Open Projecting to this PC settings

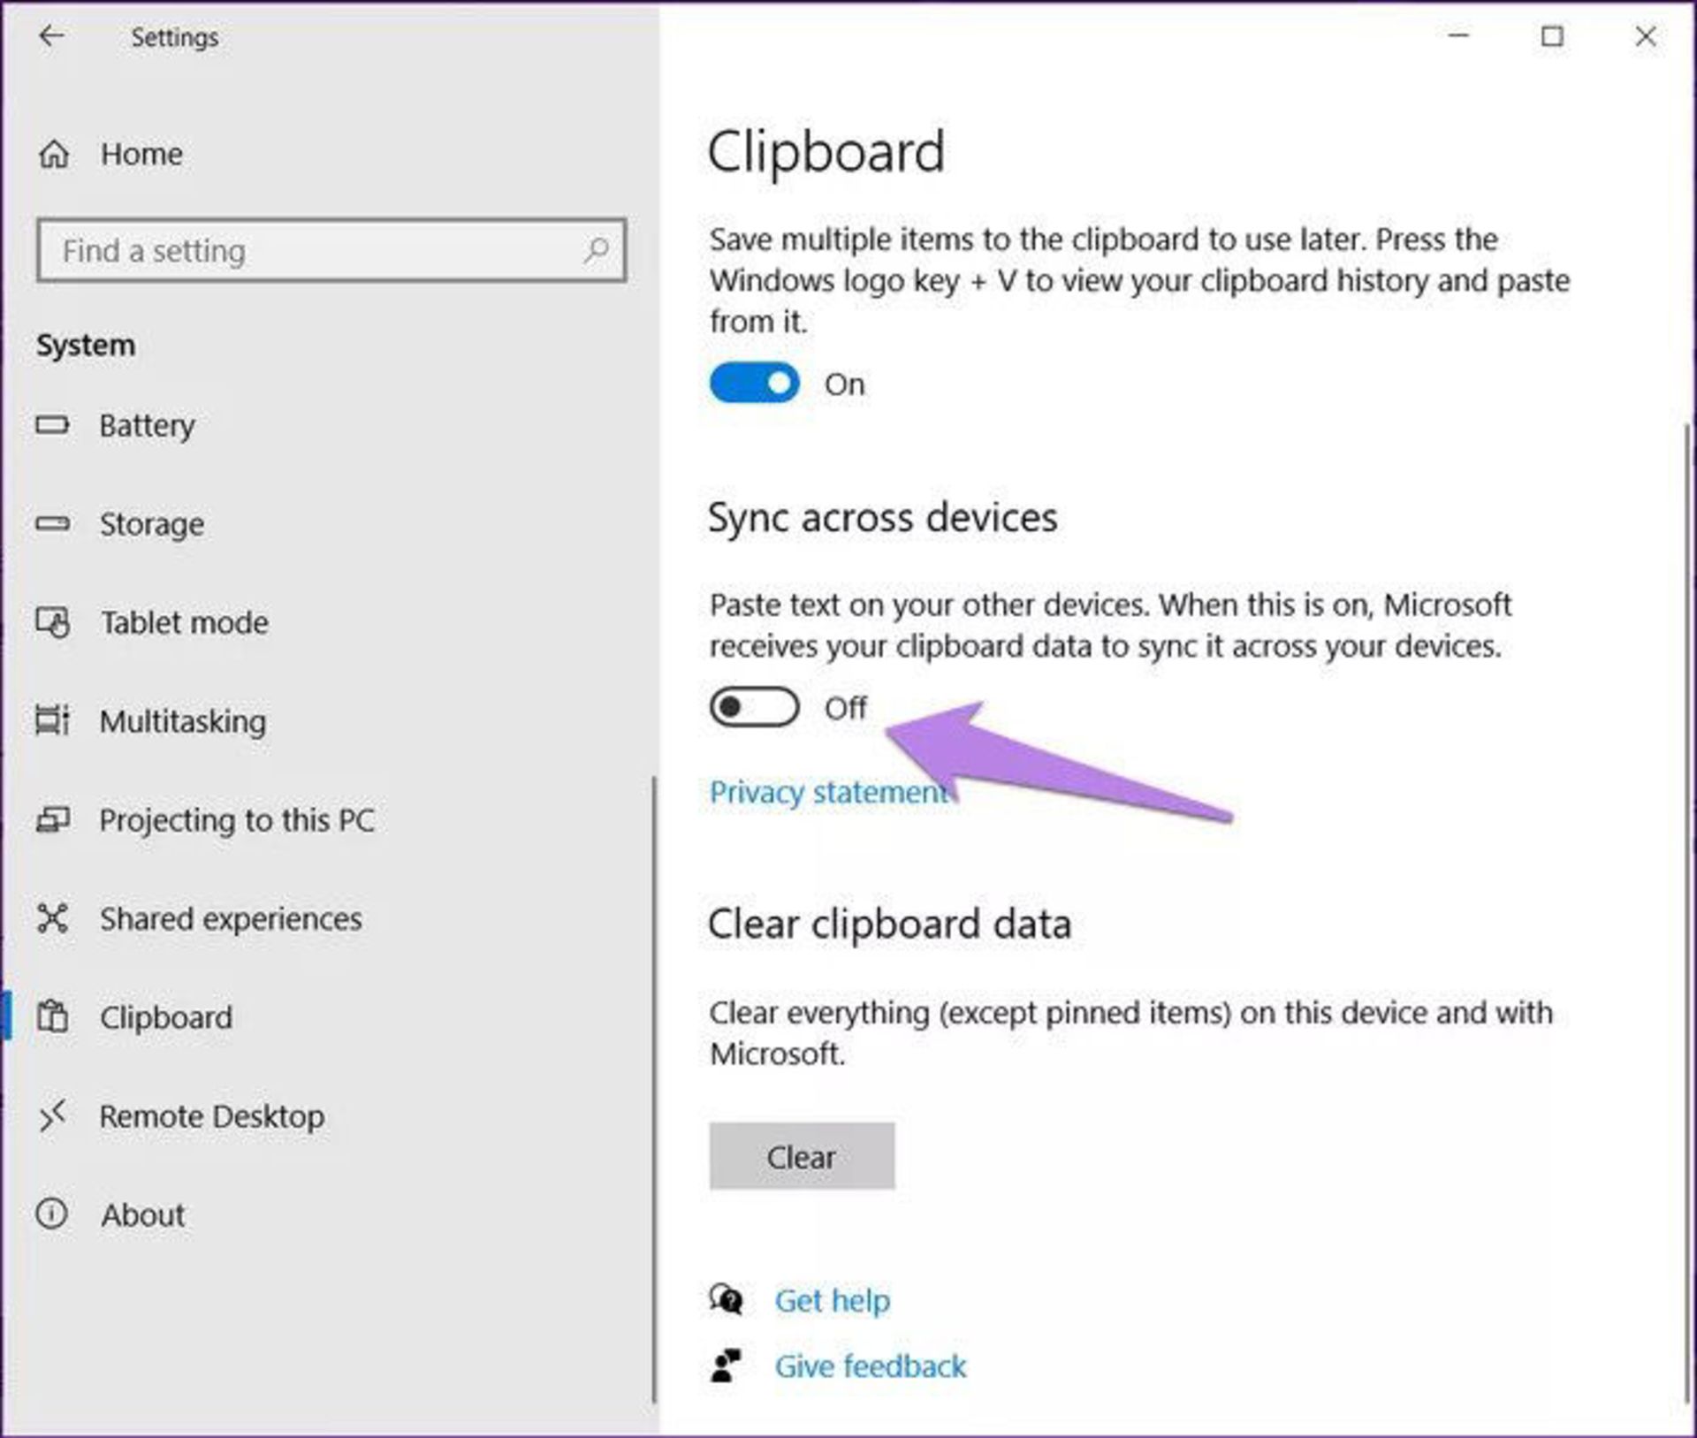coord(236,820)
